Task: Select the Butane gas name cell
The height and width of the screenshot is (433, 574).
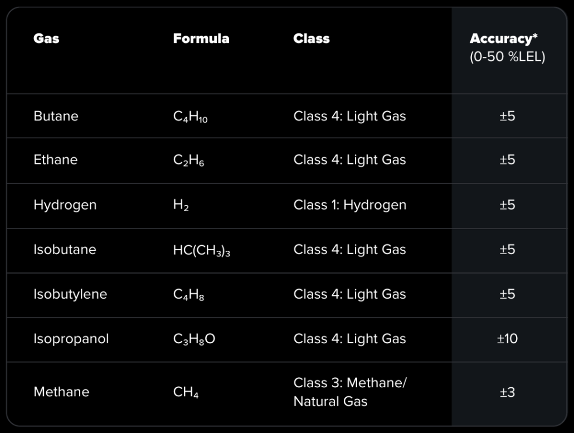Action: click(x=56, y=116)
